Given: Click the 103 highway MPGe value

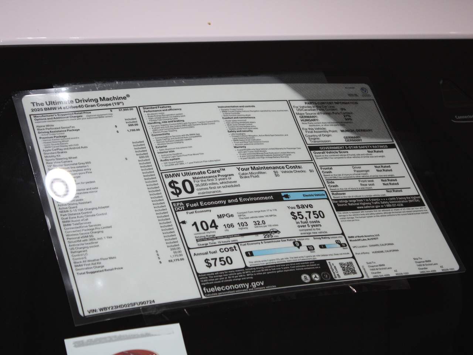Looking at the screenshot, I should [x=242, y=224].
